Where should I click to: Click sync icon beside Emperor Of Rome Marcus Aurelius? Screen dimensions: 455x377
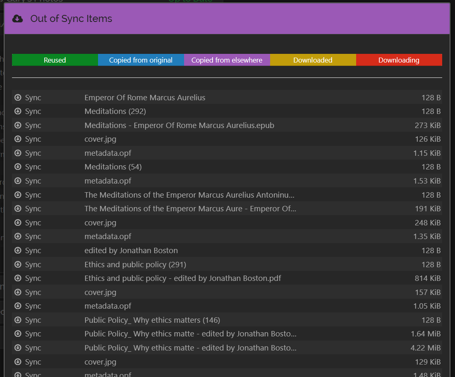pyautogui.click(x=18, y=98)
